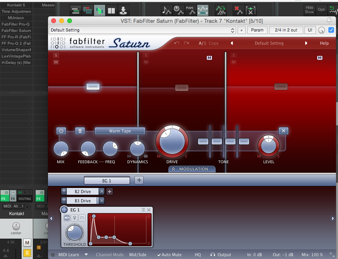Go to the next preset arrow
Screen dimensions: 338x259
click(x=306, y=43)
